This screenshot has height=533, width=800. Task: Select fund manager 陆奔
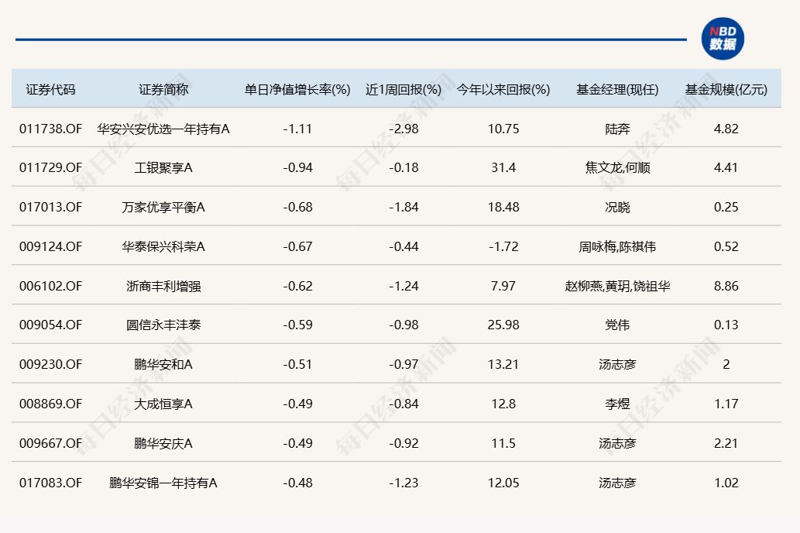tap(617, 129)
